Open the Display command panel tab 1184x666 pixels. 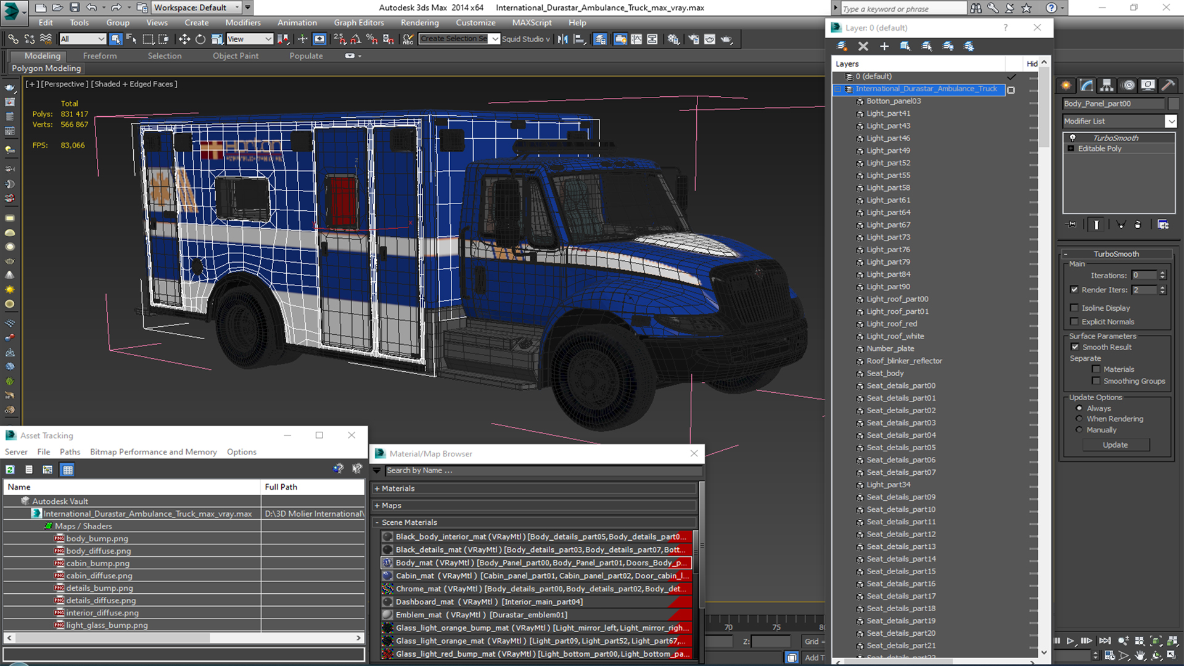(1148, 85)
